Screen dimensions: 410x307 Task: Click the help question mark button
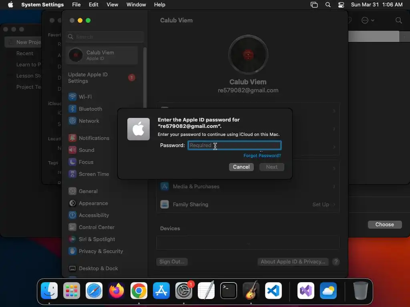click(336, 261)
